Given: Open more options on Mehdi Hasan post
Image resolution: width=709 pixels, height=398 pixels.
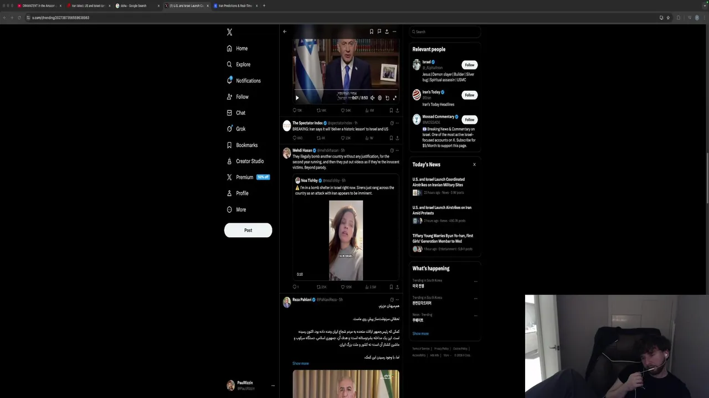Looking at the screenshot, I should click(397, 150).
